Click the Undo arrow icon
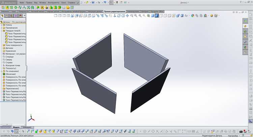This screenshot has height=137, width=253. (x=105, y=2)
